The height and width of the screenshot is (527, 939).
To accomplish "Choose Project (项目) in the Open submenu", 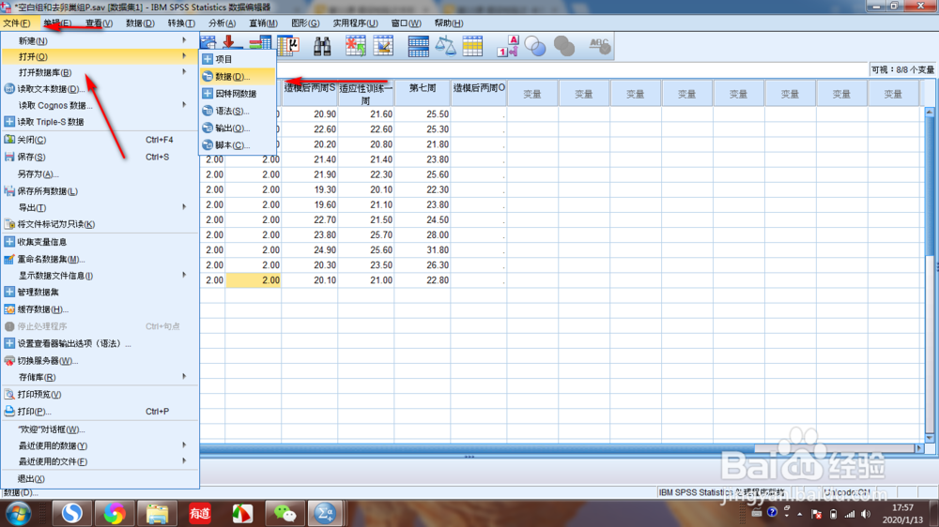I will (238, 59).
